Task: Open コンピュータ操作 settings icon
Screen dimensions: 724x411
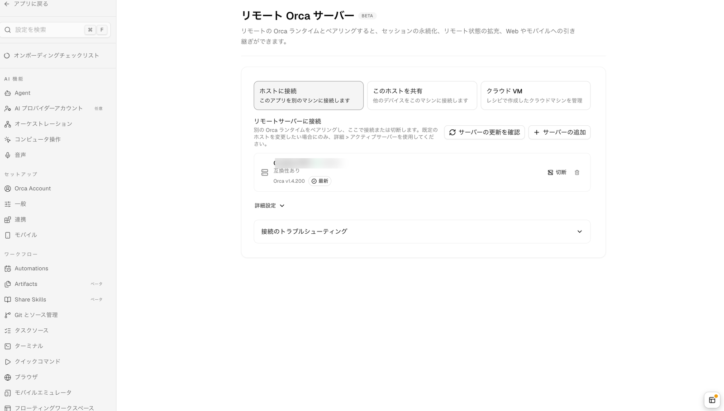Action: [8, 140]
